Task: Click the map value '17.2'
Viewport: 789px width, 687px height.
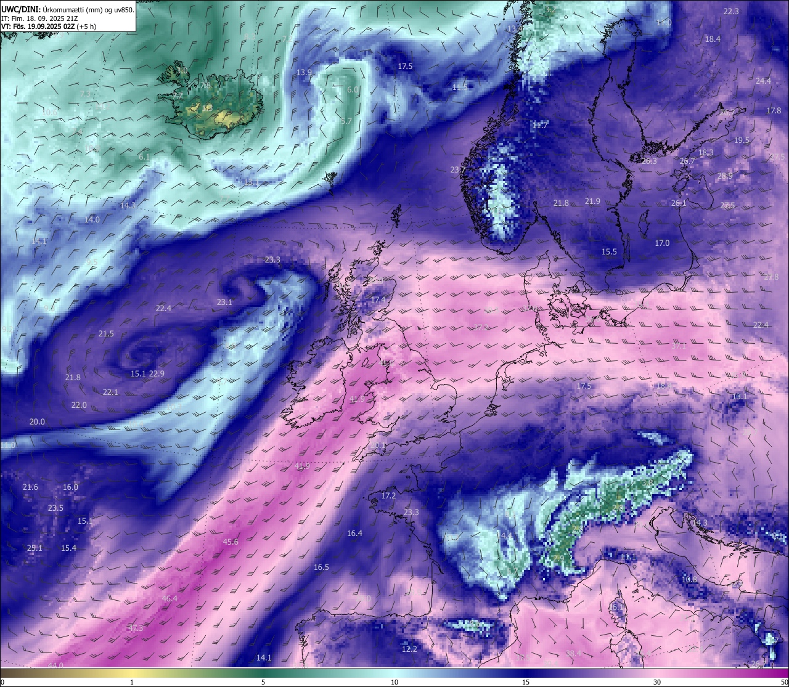Action: (x=388, y=495)
